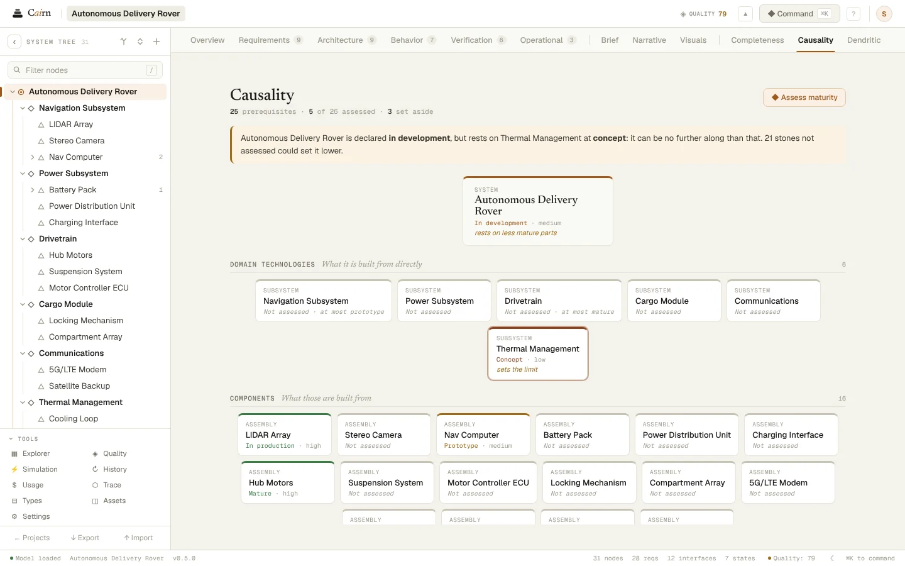The image size is (905, 566).
Task: Open the tree branch view icon
Action: point(124,42)
